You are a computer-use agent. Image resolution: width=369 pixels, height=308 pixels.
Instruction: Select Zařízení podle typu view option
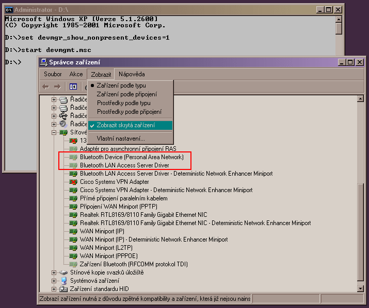(x=130, y=85)
